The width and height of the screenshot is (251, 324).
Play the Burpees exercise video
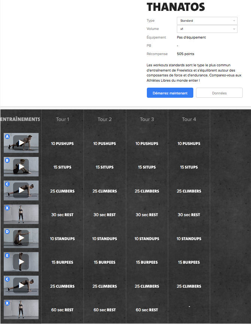(21, 262)
